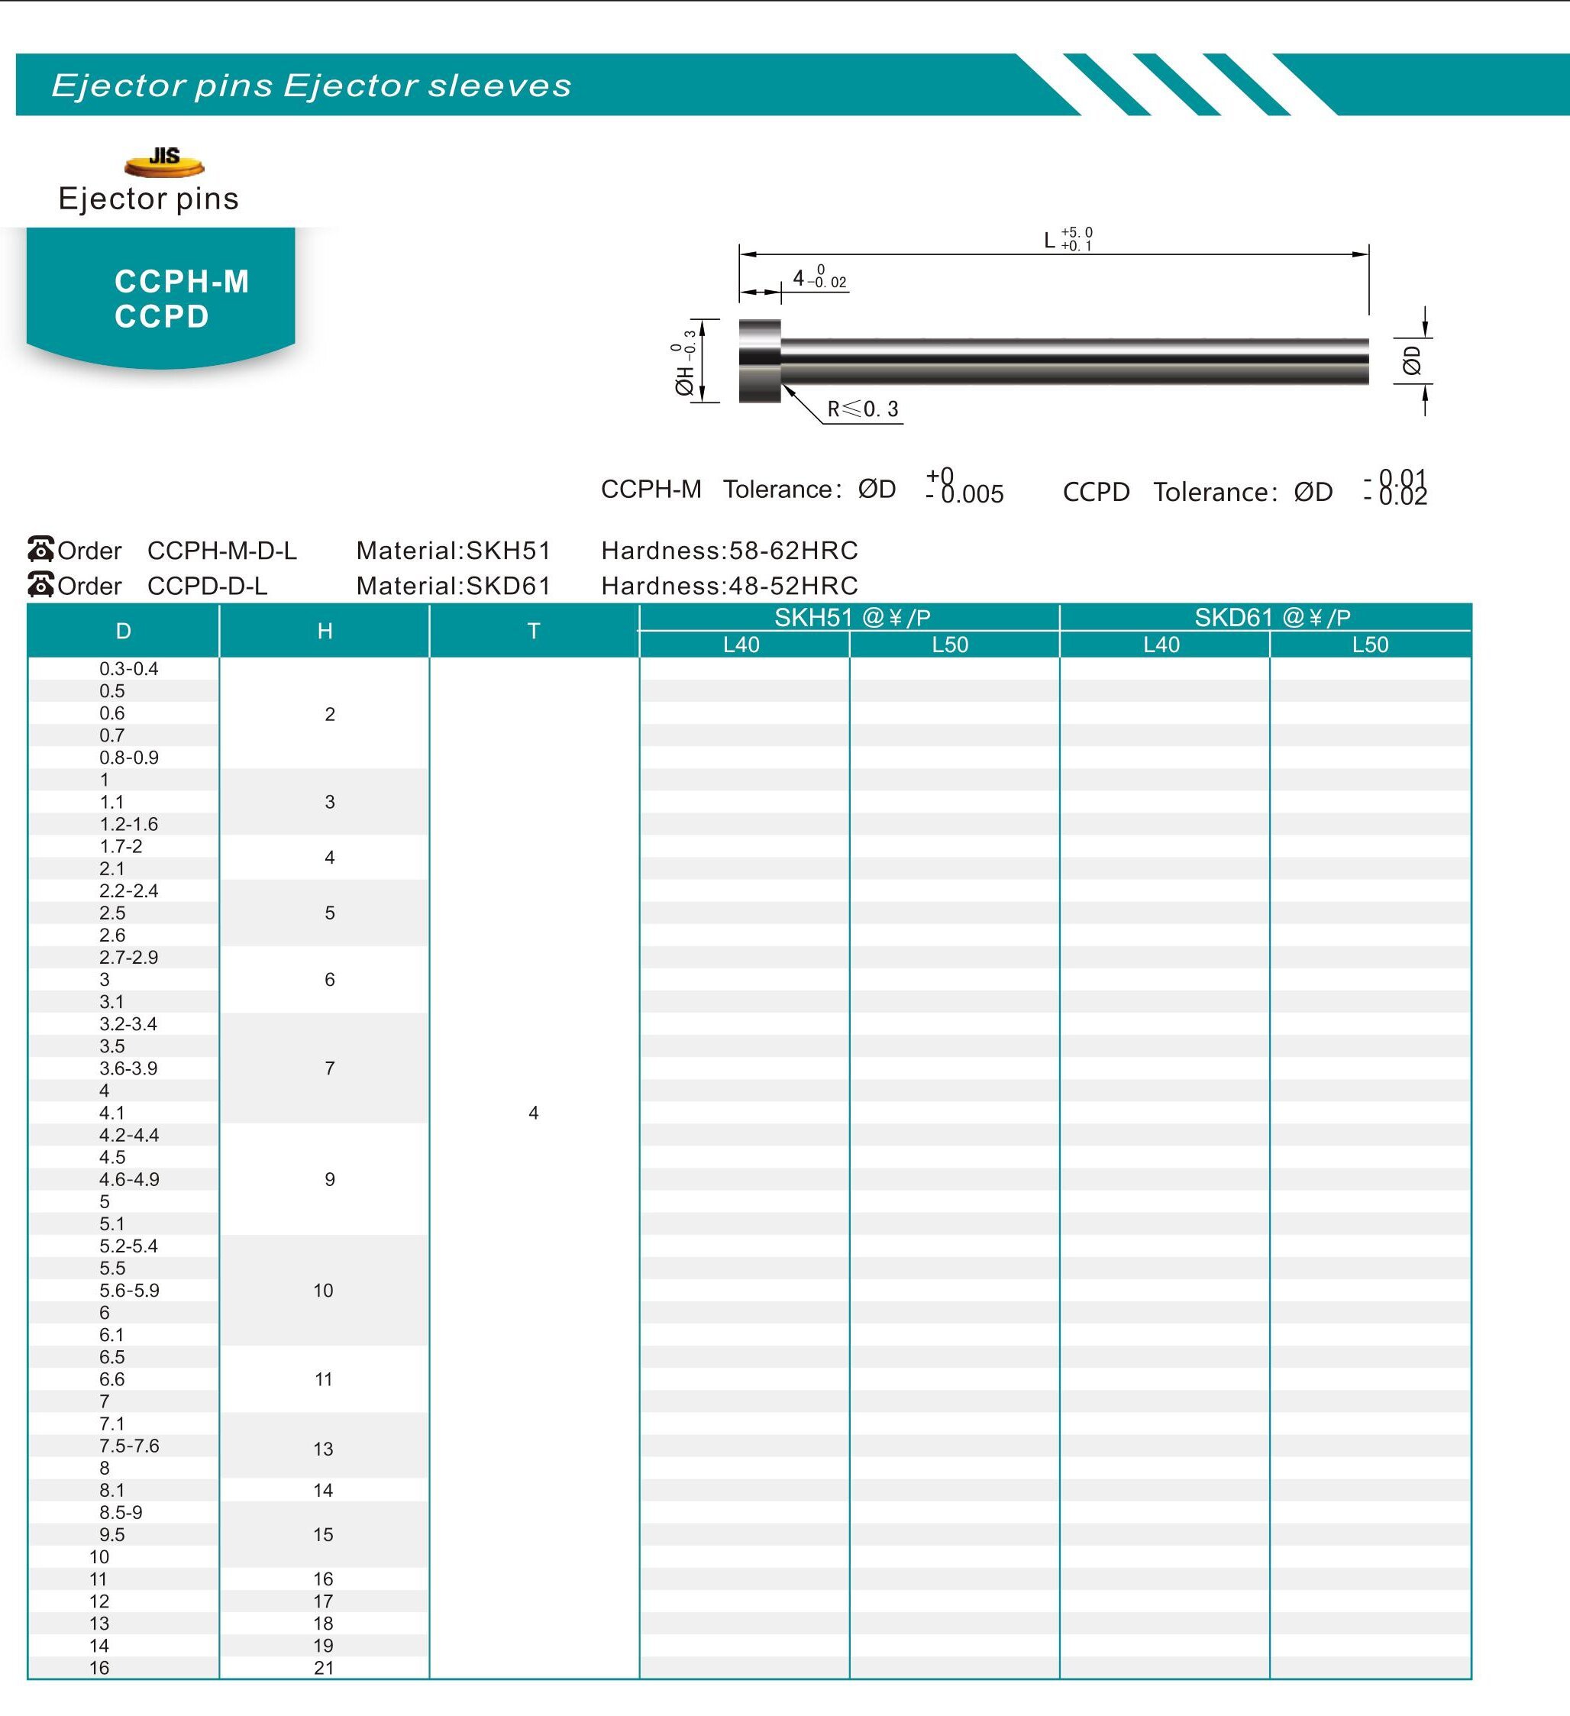Select the D value 7.5-7.6 row
1570x1716 pixels.
128,1446
